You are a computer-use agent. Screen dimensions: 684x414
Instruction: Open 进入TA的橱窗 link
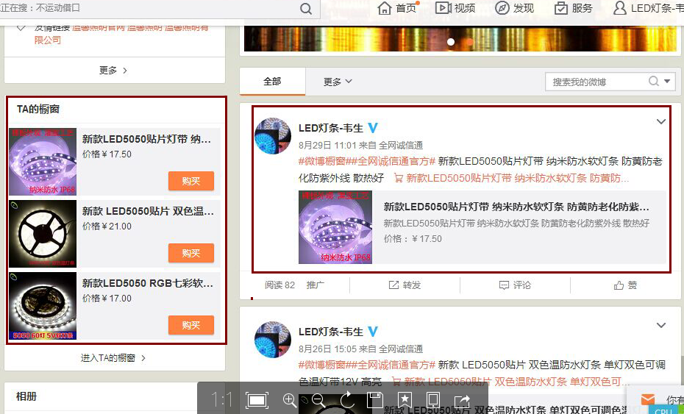point(113,358)
